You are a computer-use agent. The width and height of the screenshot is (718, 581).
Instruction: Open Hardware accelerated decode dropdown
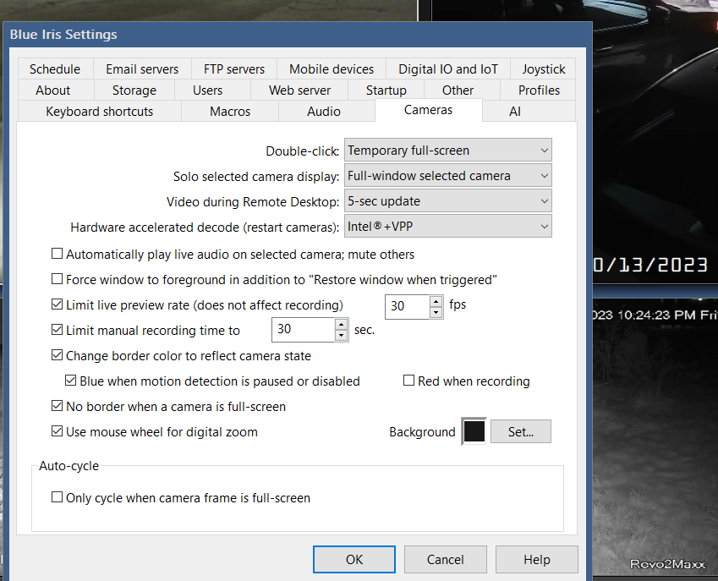pyautogui.click(x=448, y=226)
